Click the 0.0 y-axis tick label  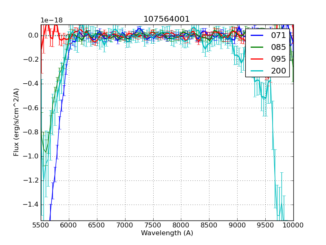33,36
